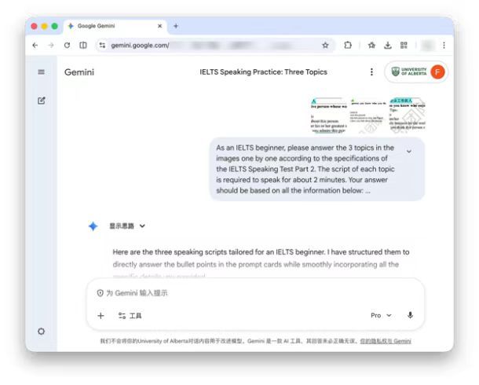This screenshot has height=385, width=479.
Task: Click the 你的隐私权与 Gemini link
Action: (x=386, y=341)
